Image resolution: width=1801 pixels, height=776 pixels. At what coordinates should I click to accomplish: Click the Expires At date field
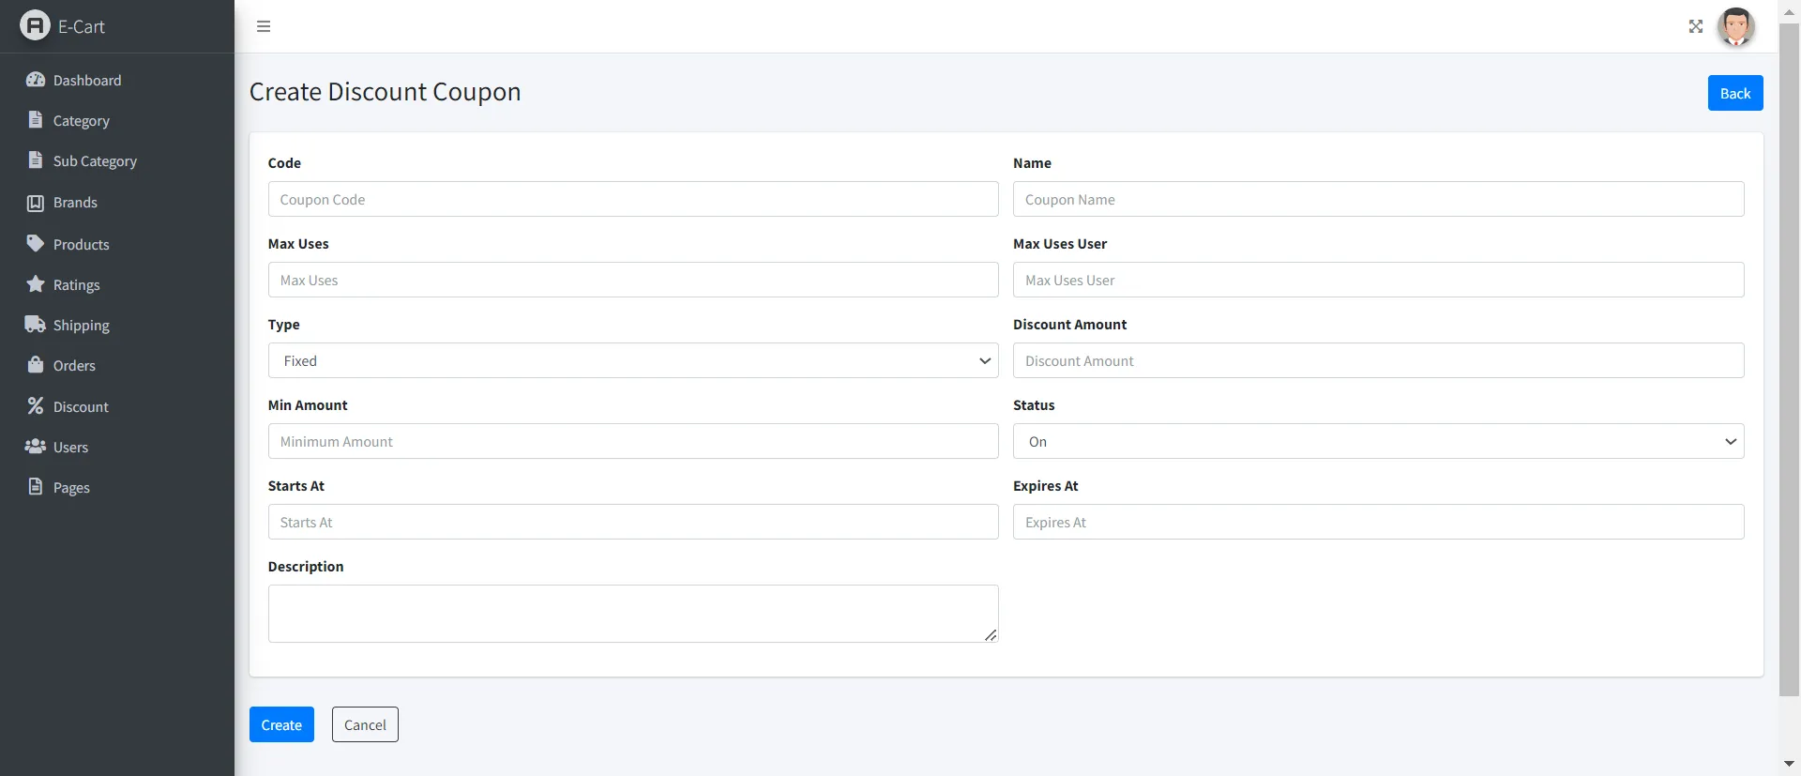click(x=1377, y=522)
